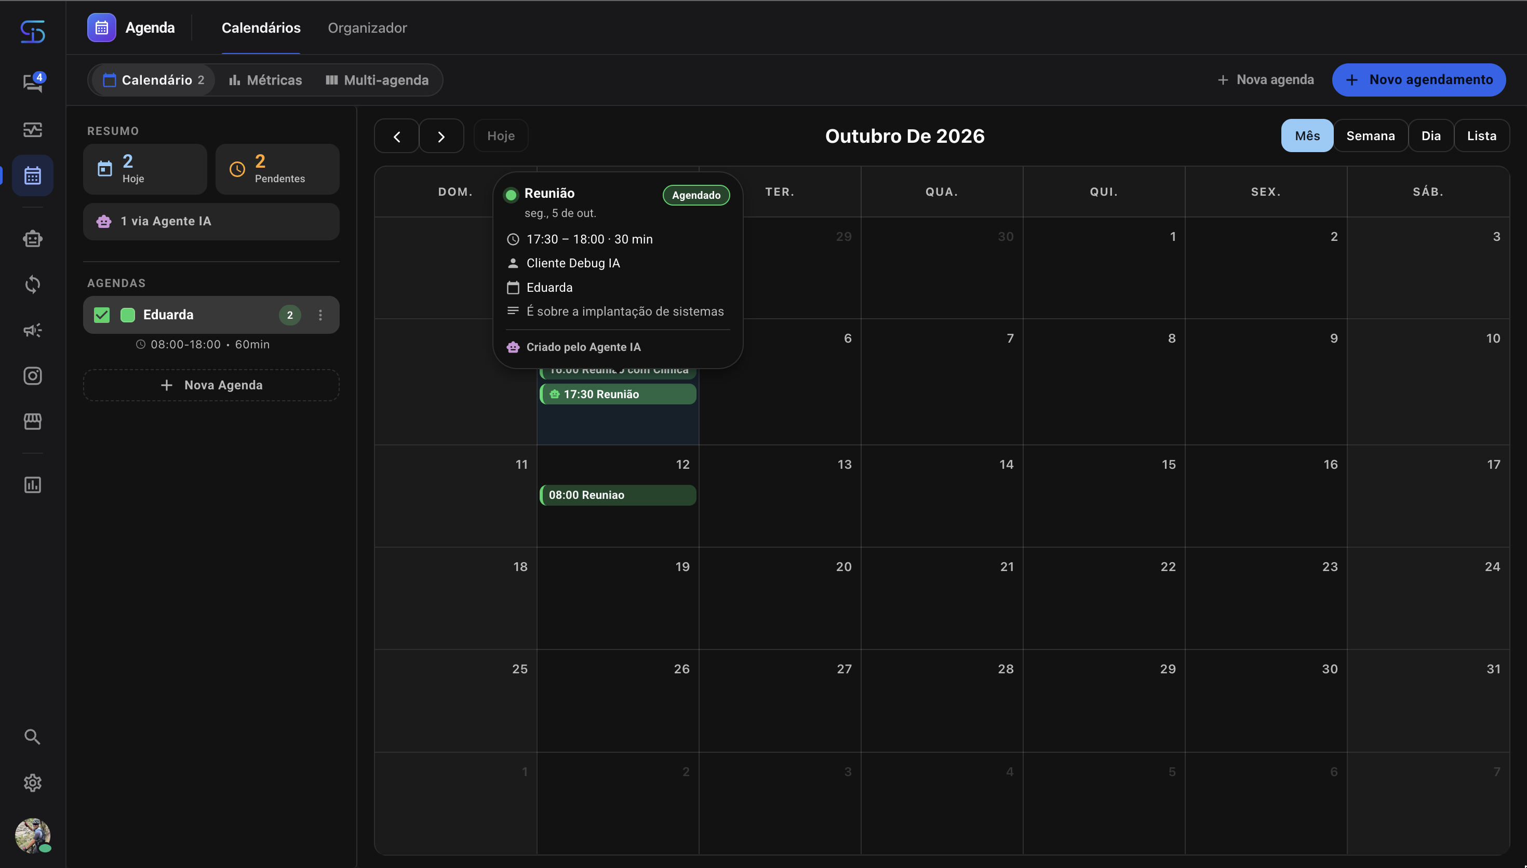
Task: Open the 17:30 Reunião event
Action: 618,394
